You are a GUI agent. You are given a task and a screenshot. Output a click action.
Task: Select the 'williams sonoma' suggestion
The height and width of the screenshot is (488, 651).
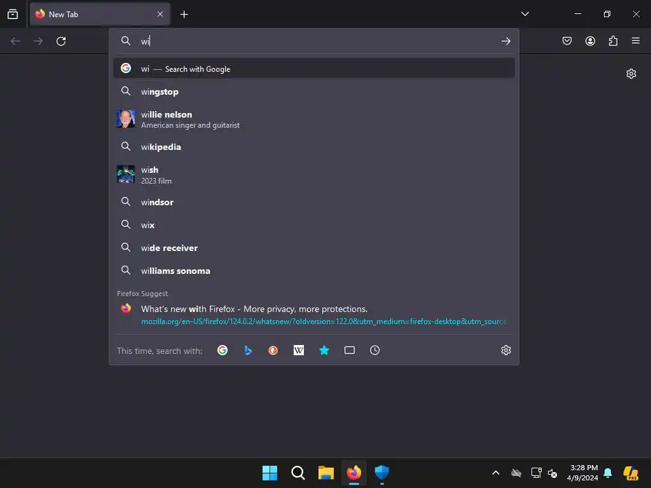314,270
